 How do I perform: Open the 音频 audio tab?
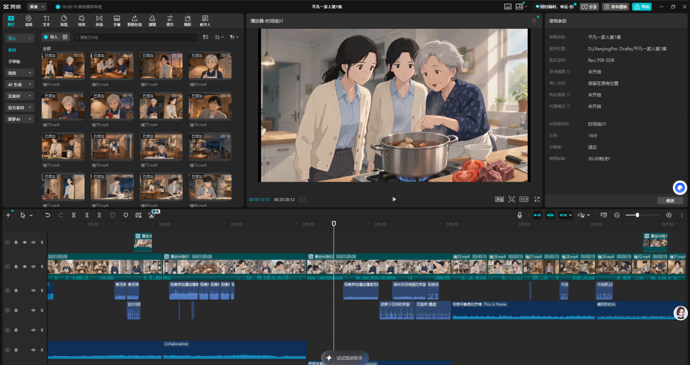pyautogui.click(x=29, y=21)
